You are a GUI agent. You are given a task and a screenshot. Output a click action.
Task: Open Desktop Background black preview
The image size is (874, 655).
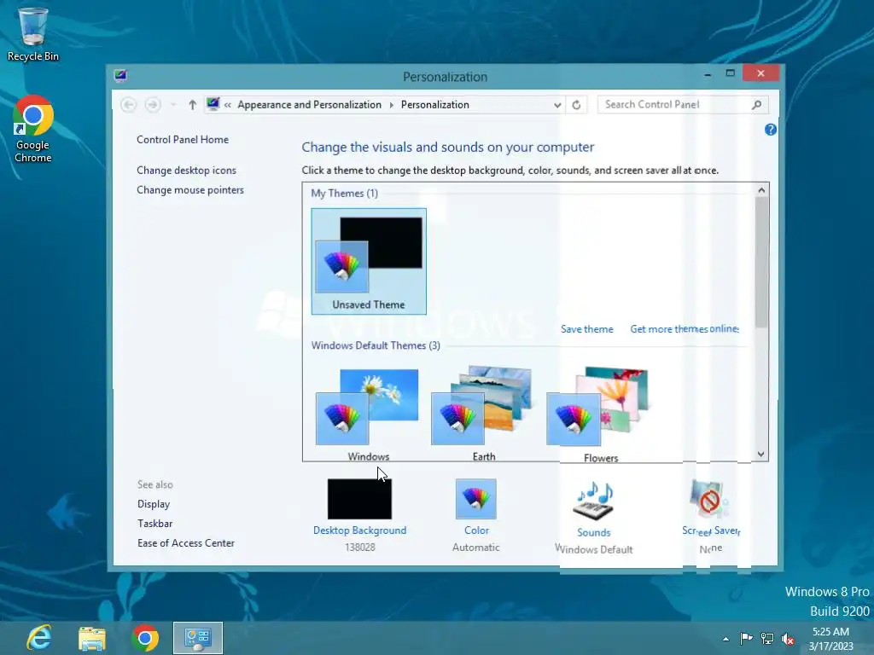point(359,499)
